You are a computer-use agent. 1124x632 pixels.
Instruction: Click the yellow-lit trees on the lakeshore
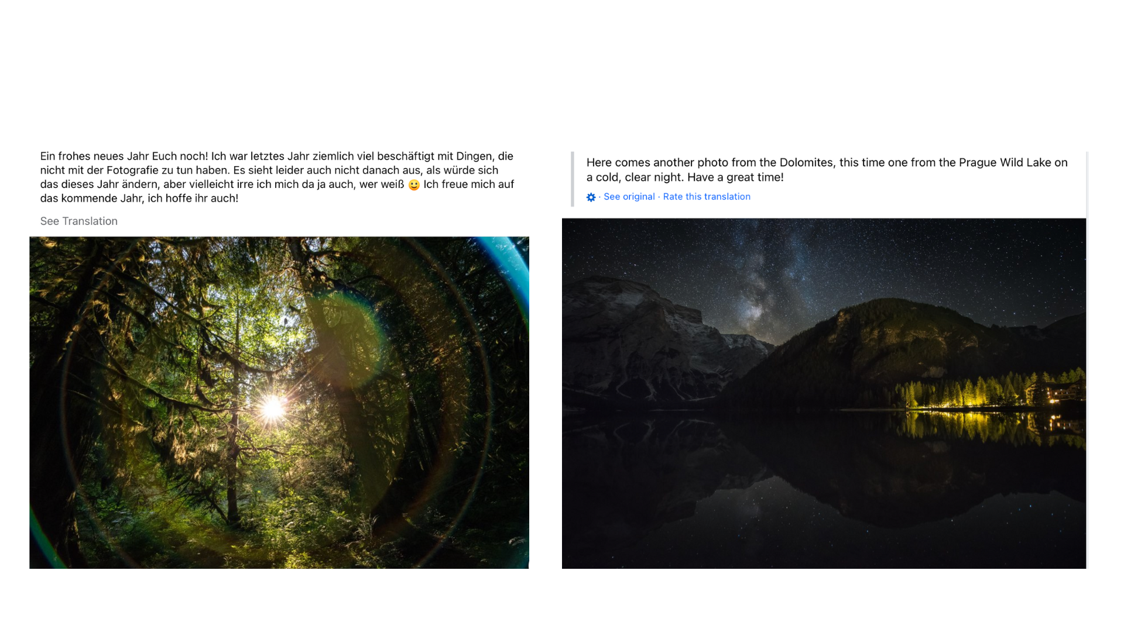coord(966,391)
